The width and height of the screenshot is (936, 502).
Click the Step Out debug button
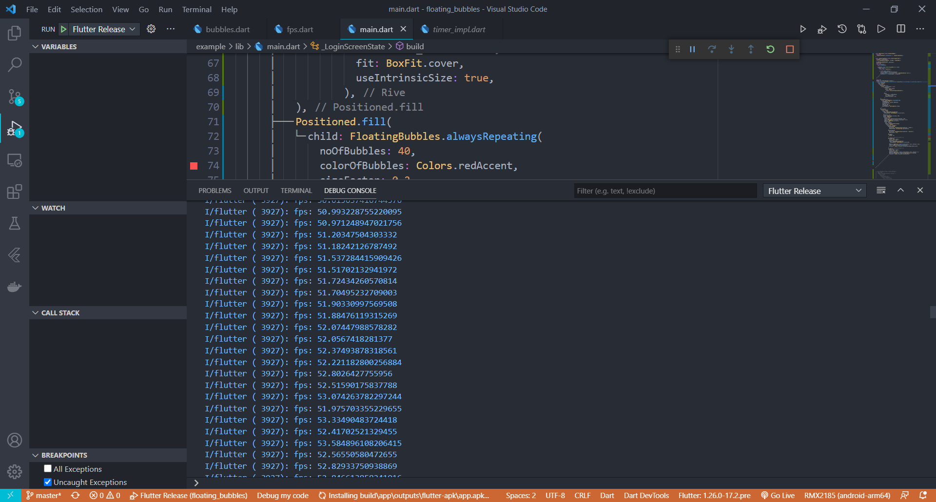point(751,49)
